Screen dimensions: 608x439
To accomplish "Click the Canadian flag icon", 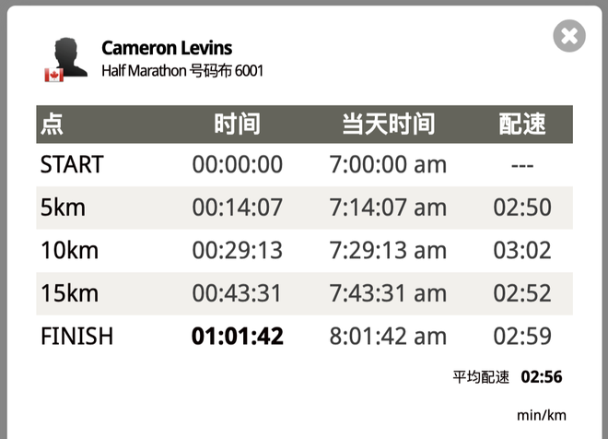I will 54,75.
